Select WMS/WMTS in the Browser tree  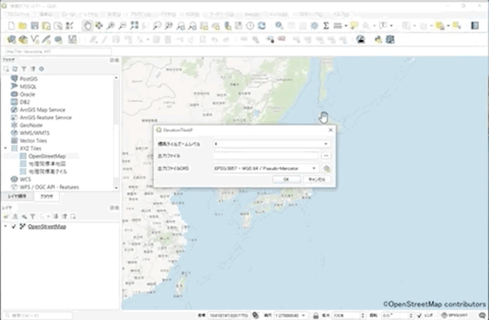tap(34, 133)
